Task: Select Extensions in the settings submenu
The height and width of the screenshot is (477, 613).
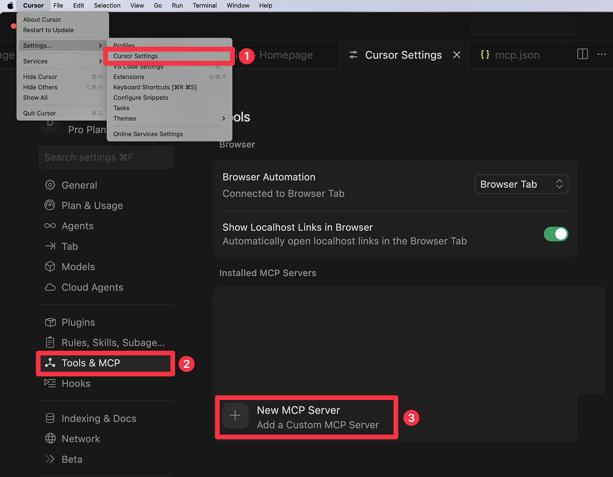Action: pos(169,77)
